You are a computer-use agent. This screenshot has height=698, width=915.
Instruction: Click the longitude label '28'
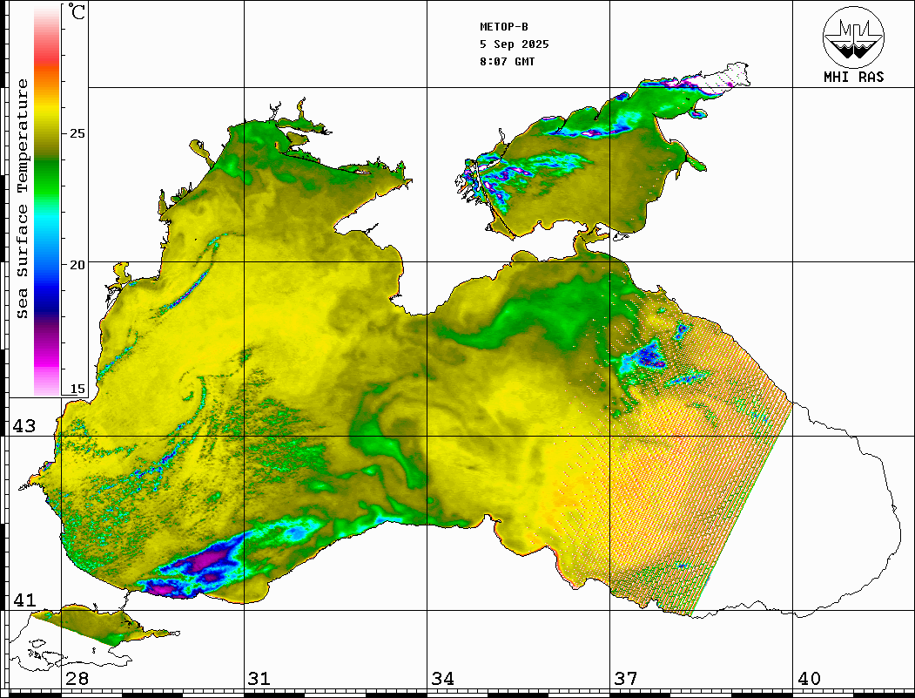click(77, 679)
